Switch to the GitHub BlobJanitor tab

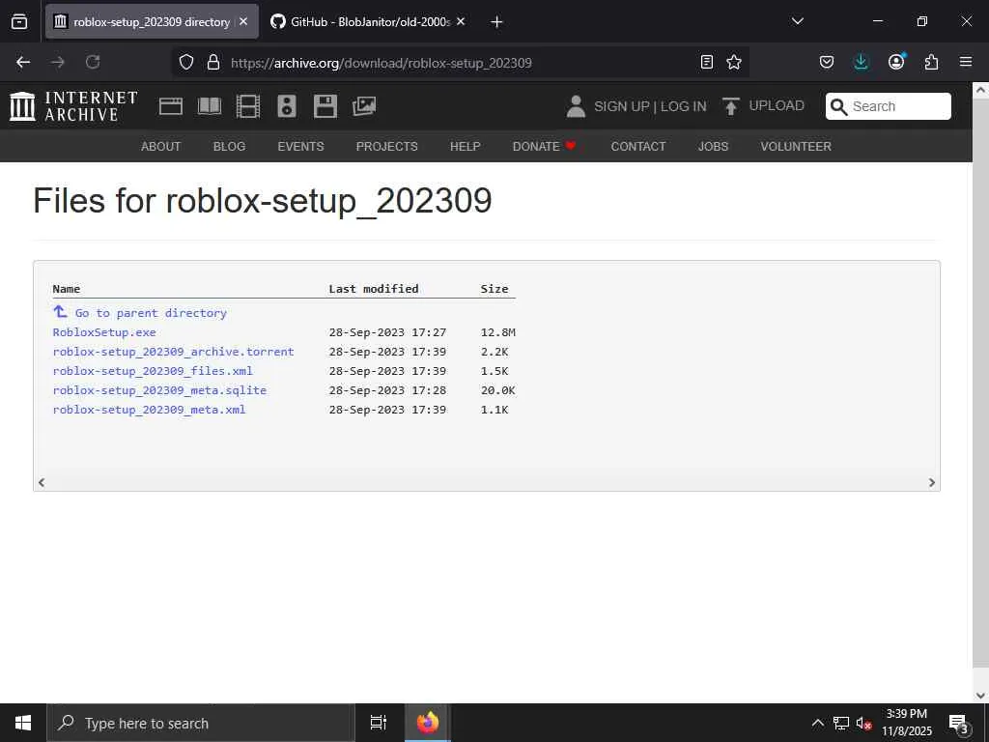369,22
